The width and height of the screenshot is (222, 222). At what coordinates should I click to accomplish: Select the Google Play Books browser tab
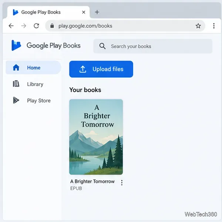[x=48, y=12]
